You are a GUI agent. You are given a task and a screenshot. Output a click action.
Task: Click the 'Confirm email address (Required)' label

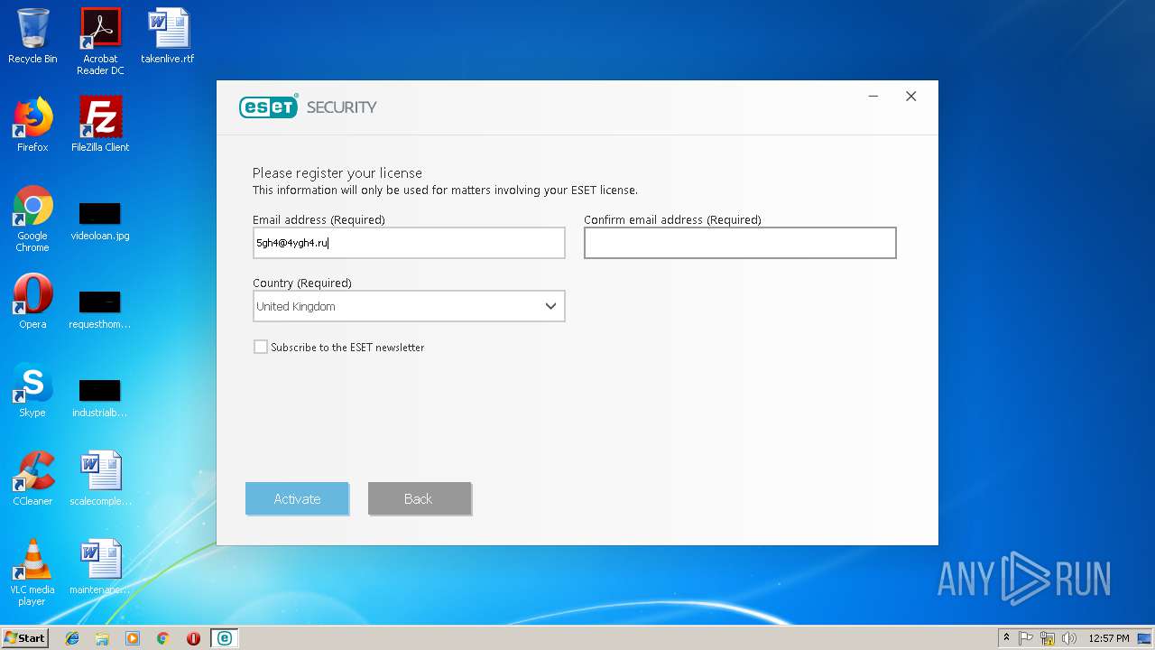pyautogui.click(x=672, y=219)
